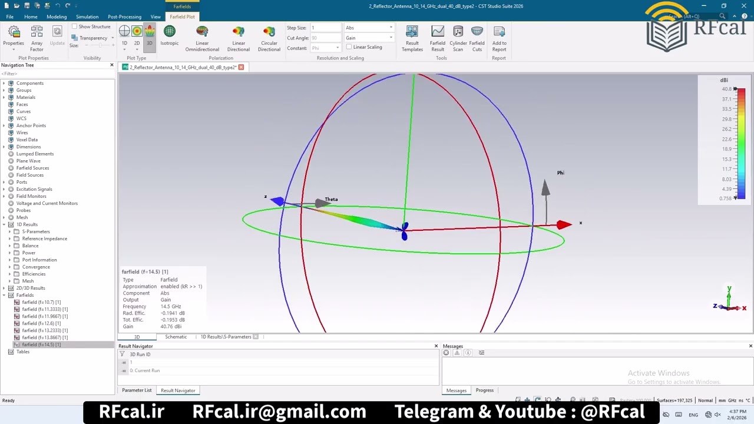Viewport: 754px width, 424px height.
Task: Switch to the Home ribbon tab
Action: click(31, 16)
